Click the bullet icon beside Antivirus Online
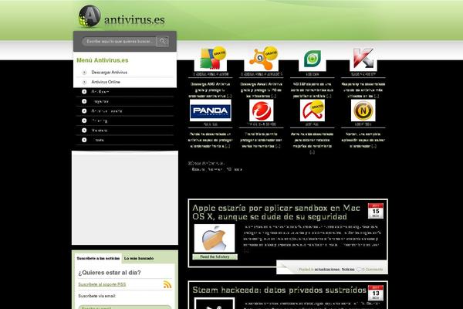This screenshot has width=463, height=309. pyautogui.click(x=84, y=82)
